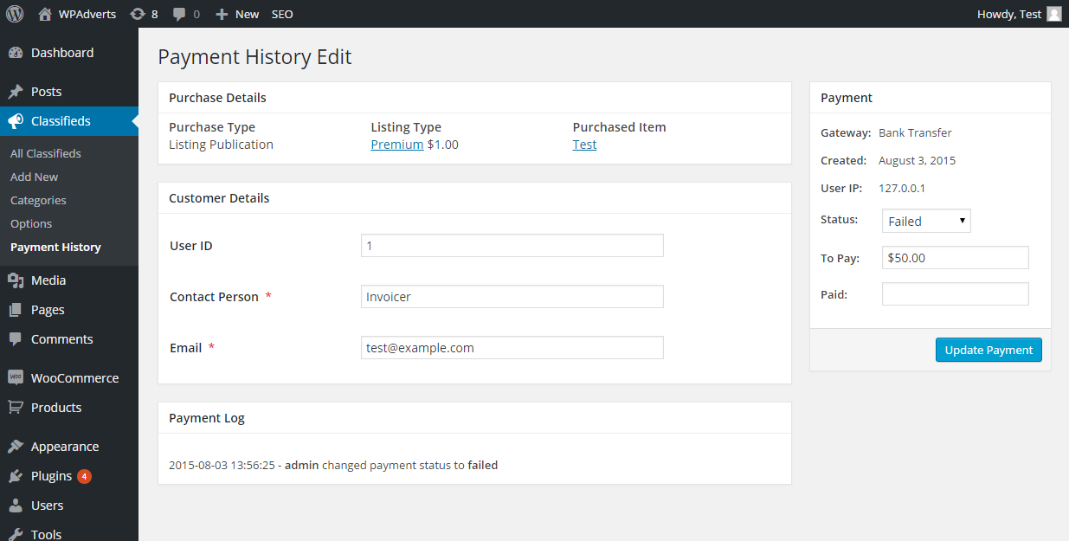This screenshot has width=1069, height=541.
Task: Go to All Classifieds submenu item
Action: click(x=46, y=153)
